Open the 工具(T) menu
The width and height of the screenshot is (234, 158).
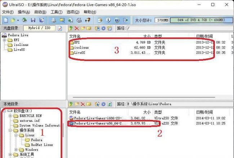57,12
